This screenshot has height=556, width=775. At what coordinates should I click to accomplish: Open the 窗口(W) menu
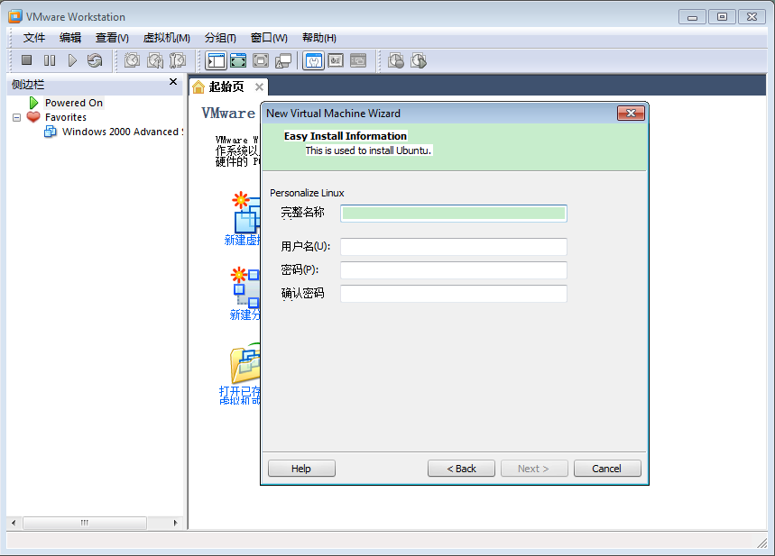point(270,38)
